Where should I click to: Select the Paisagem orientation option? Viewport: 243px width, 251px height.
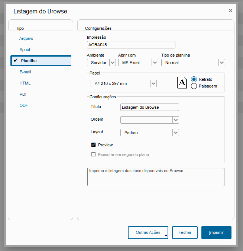tap(194, 86)
